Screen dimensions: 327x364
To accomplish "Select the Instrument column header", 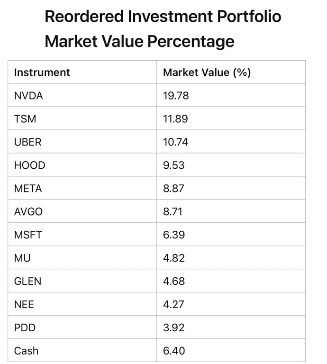I will click(x=42, y=73).
